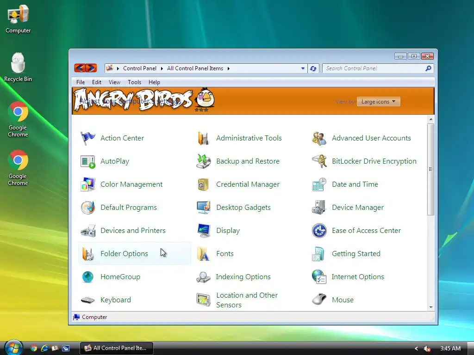Open the Tools menu
Screen dimensions: 474x355
click(x=134, y=82)
